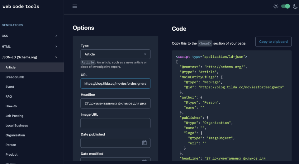Open the Date published calendar icon
This screenshot has width=299, height=164.
tap(144, 143)
